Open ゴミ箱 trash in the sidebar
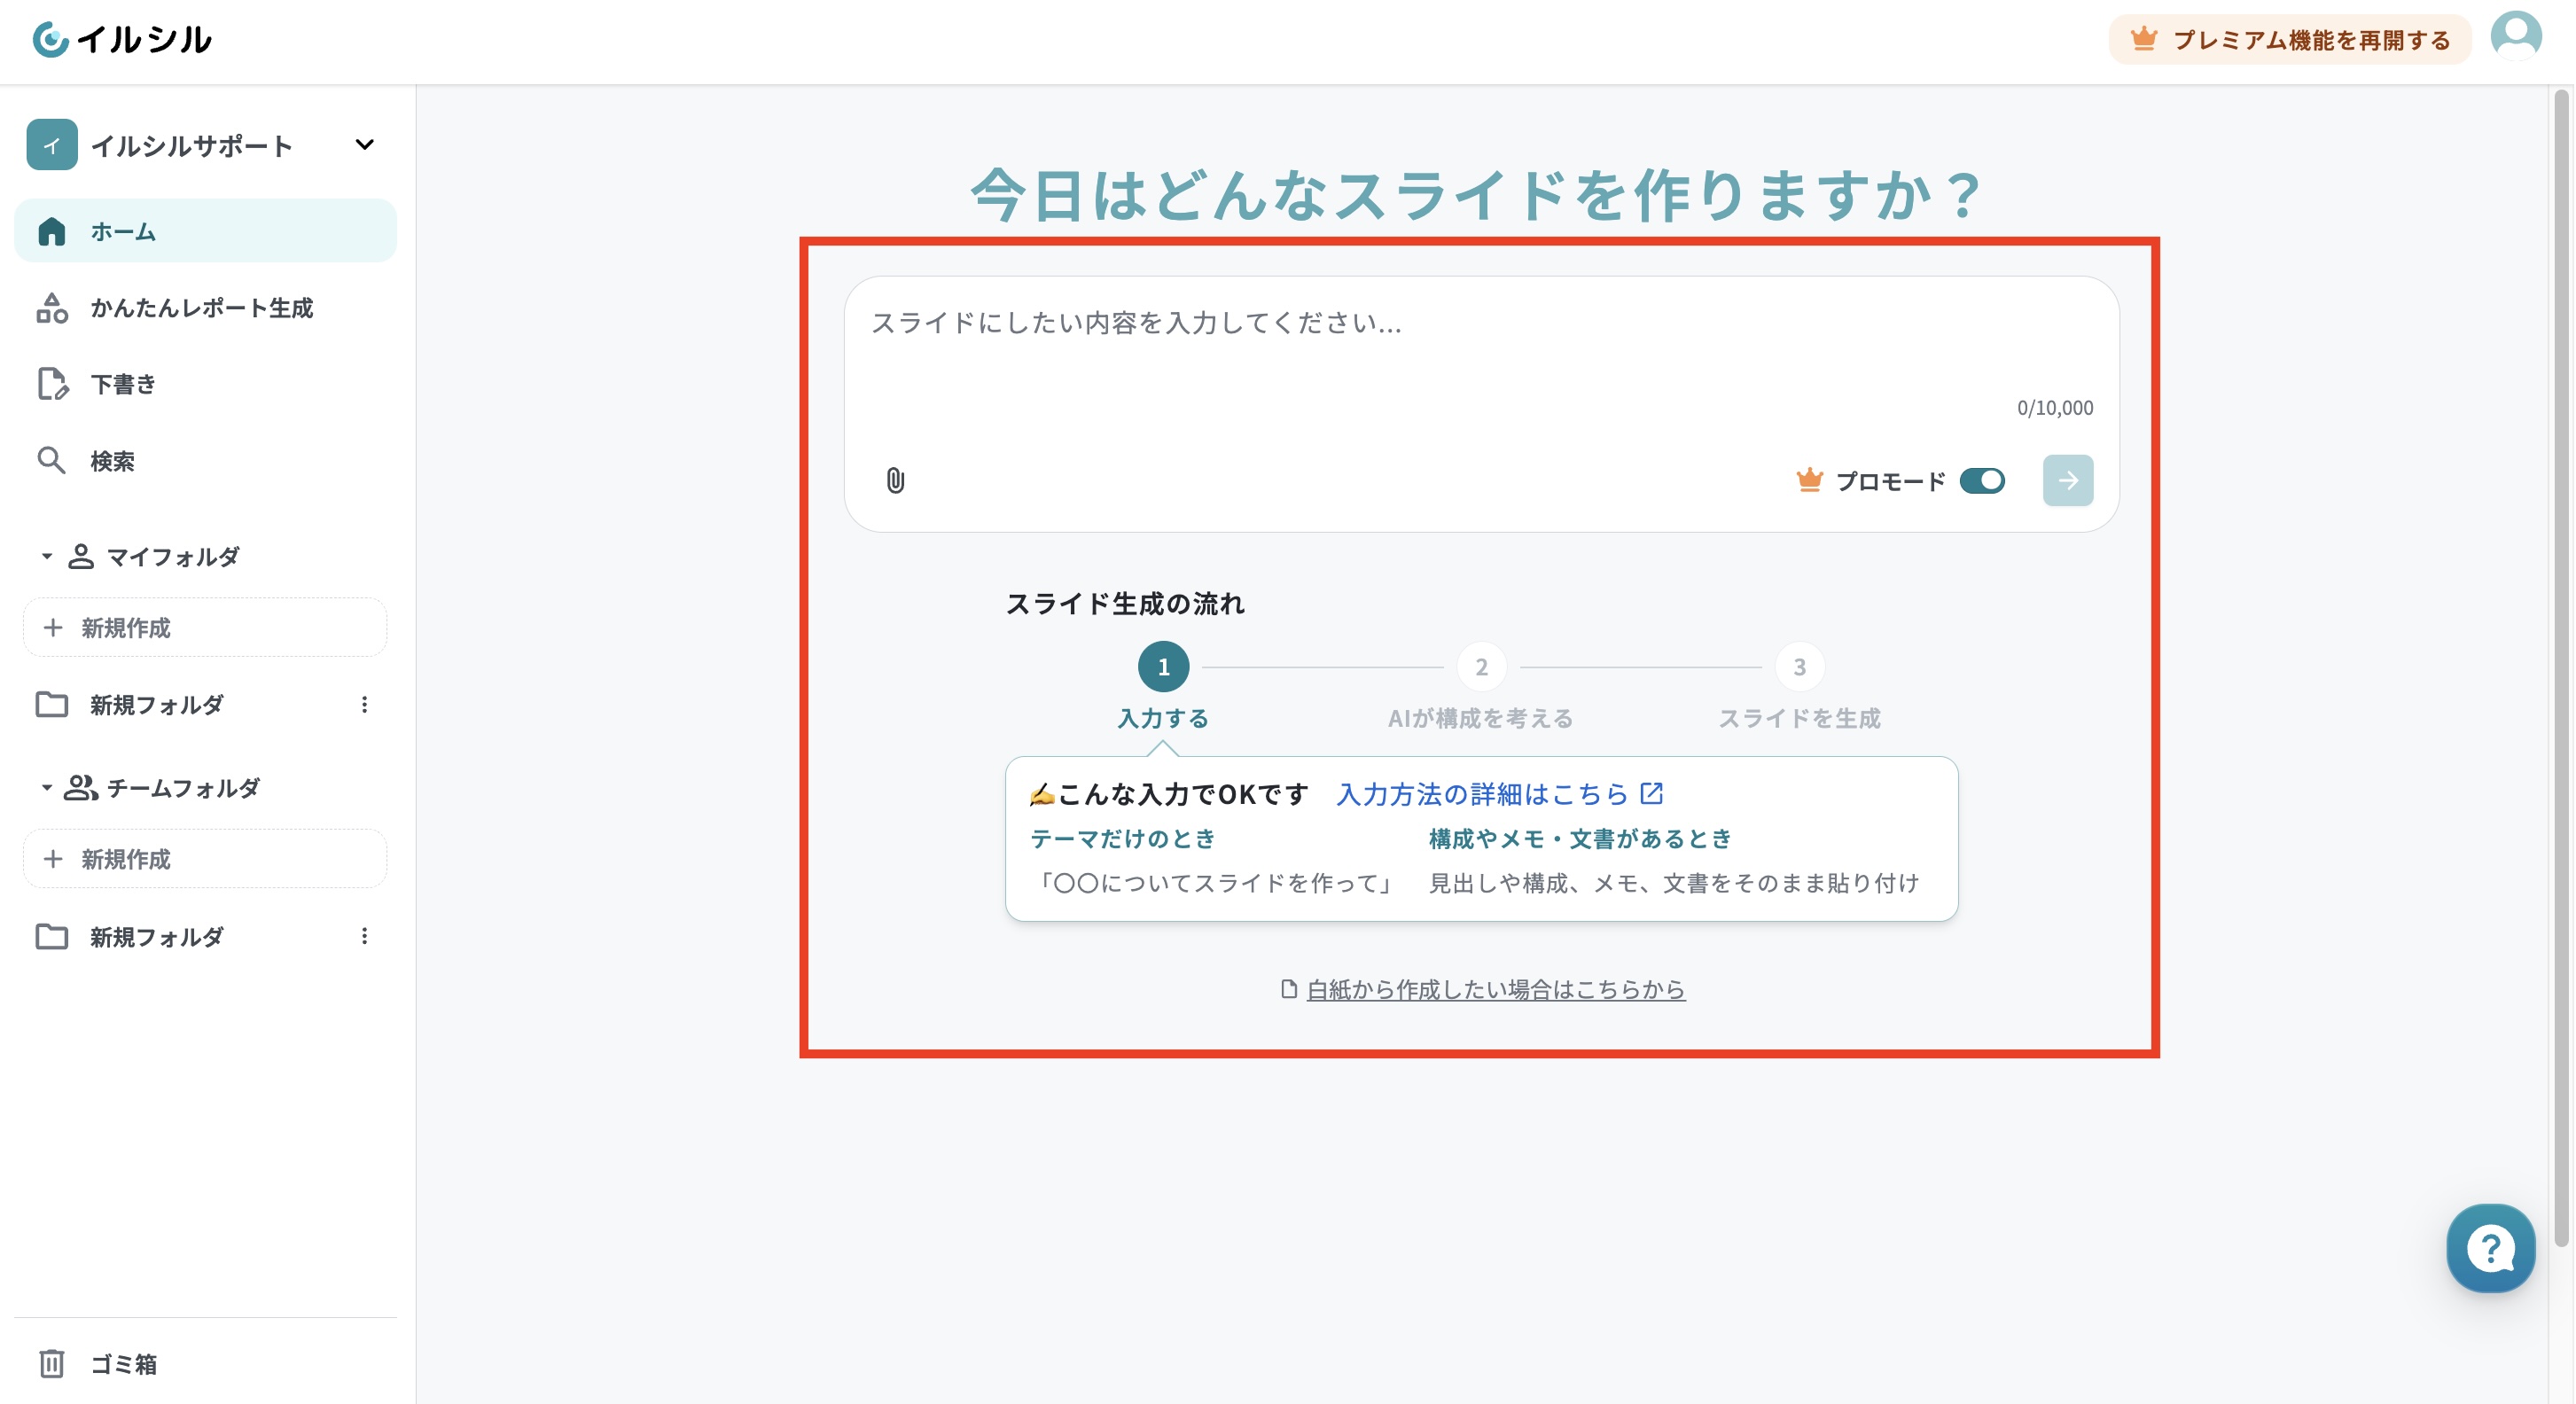 [x=205, y=1364]
